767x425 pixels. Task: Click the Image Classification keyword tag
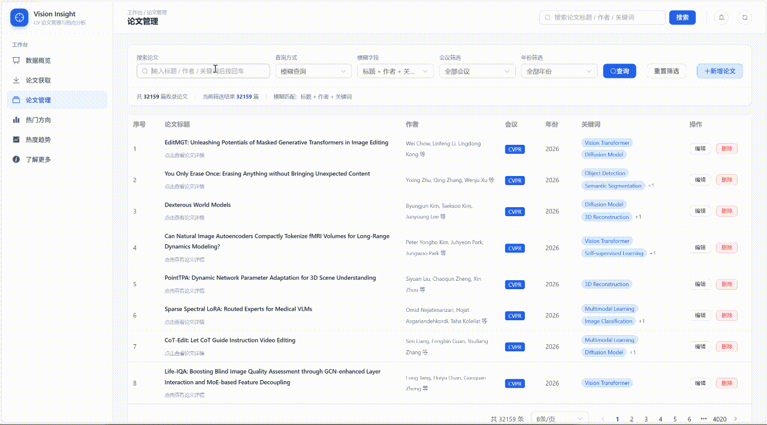point(608,321)
